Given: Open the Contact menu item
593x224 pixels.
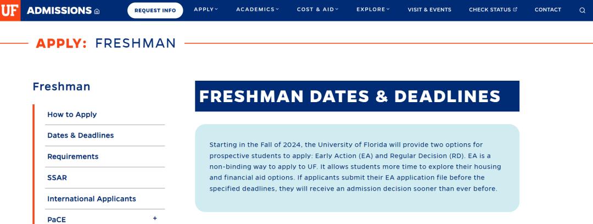Looking at the screenshot, I should pyautogui.click(x=547, y=10).
